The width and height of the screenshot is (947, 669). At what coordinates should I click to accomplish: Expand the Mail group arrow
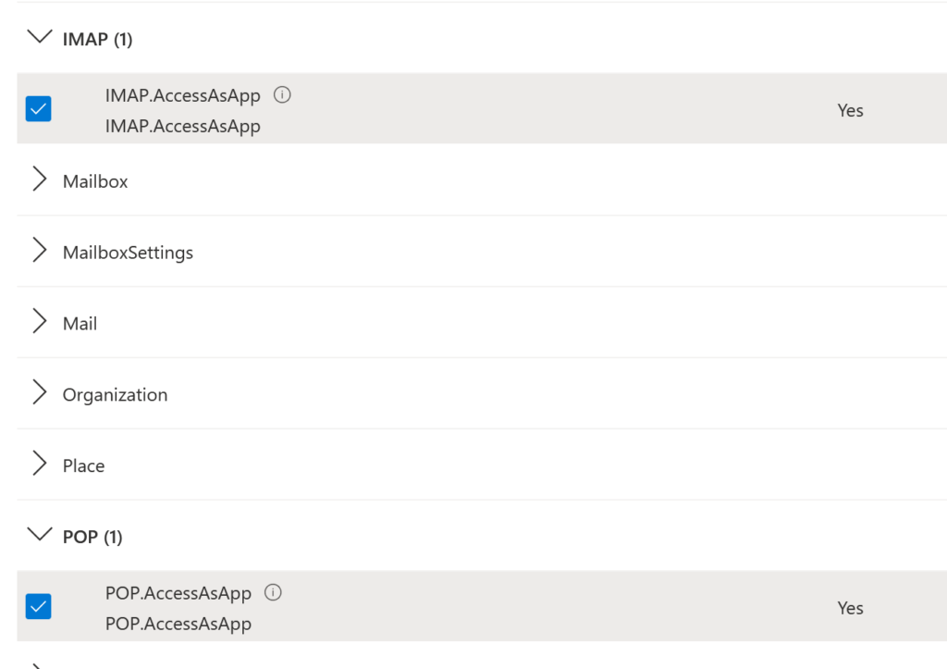click(x=39, y=322)
